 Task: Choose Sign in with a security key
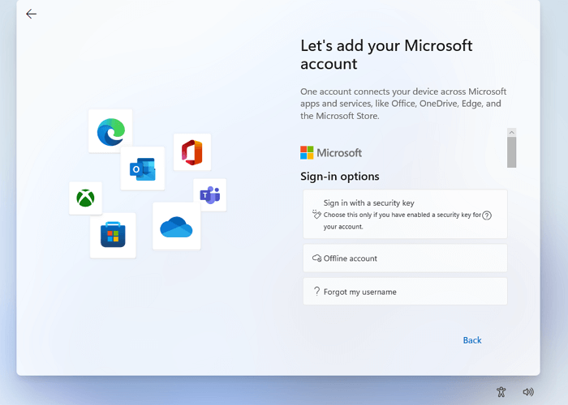405,214
